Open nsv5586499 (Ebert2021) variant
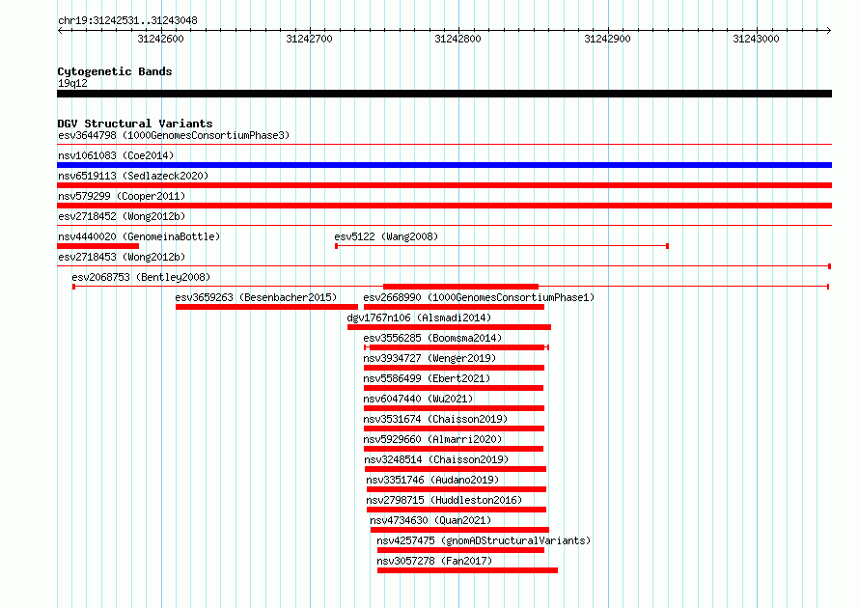The image size is (859, 608). pos(427,378)
